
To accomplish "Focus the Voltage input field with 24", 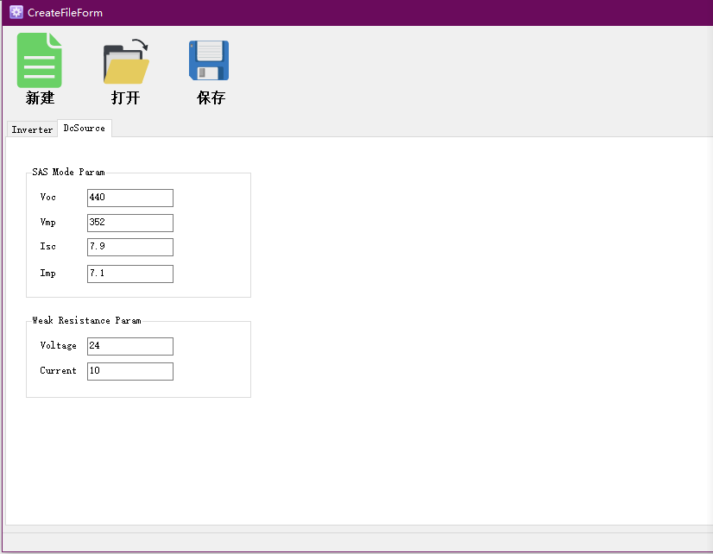I will point(129,346).
